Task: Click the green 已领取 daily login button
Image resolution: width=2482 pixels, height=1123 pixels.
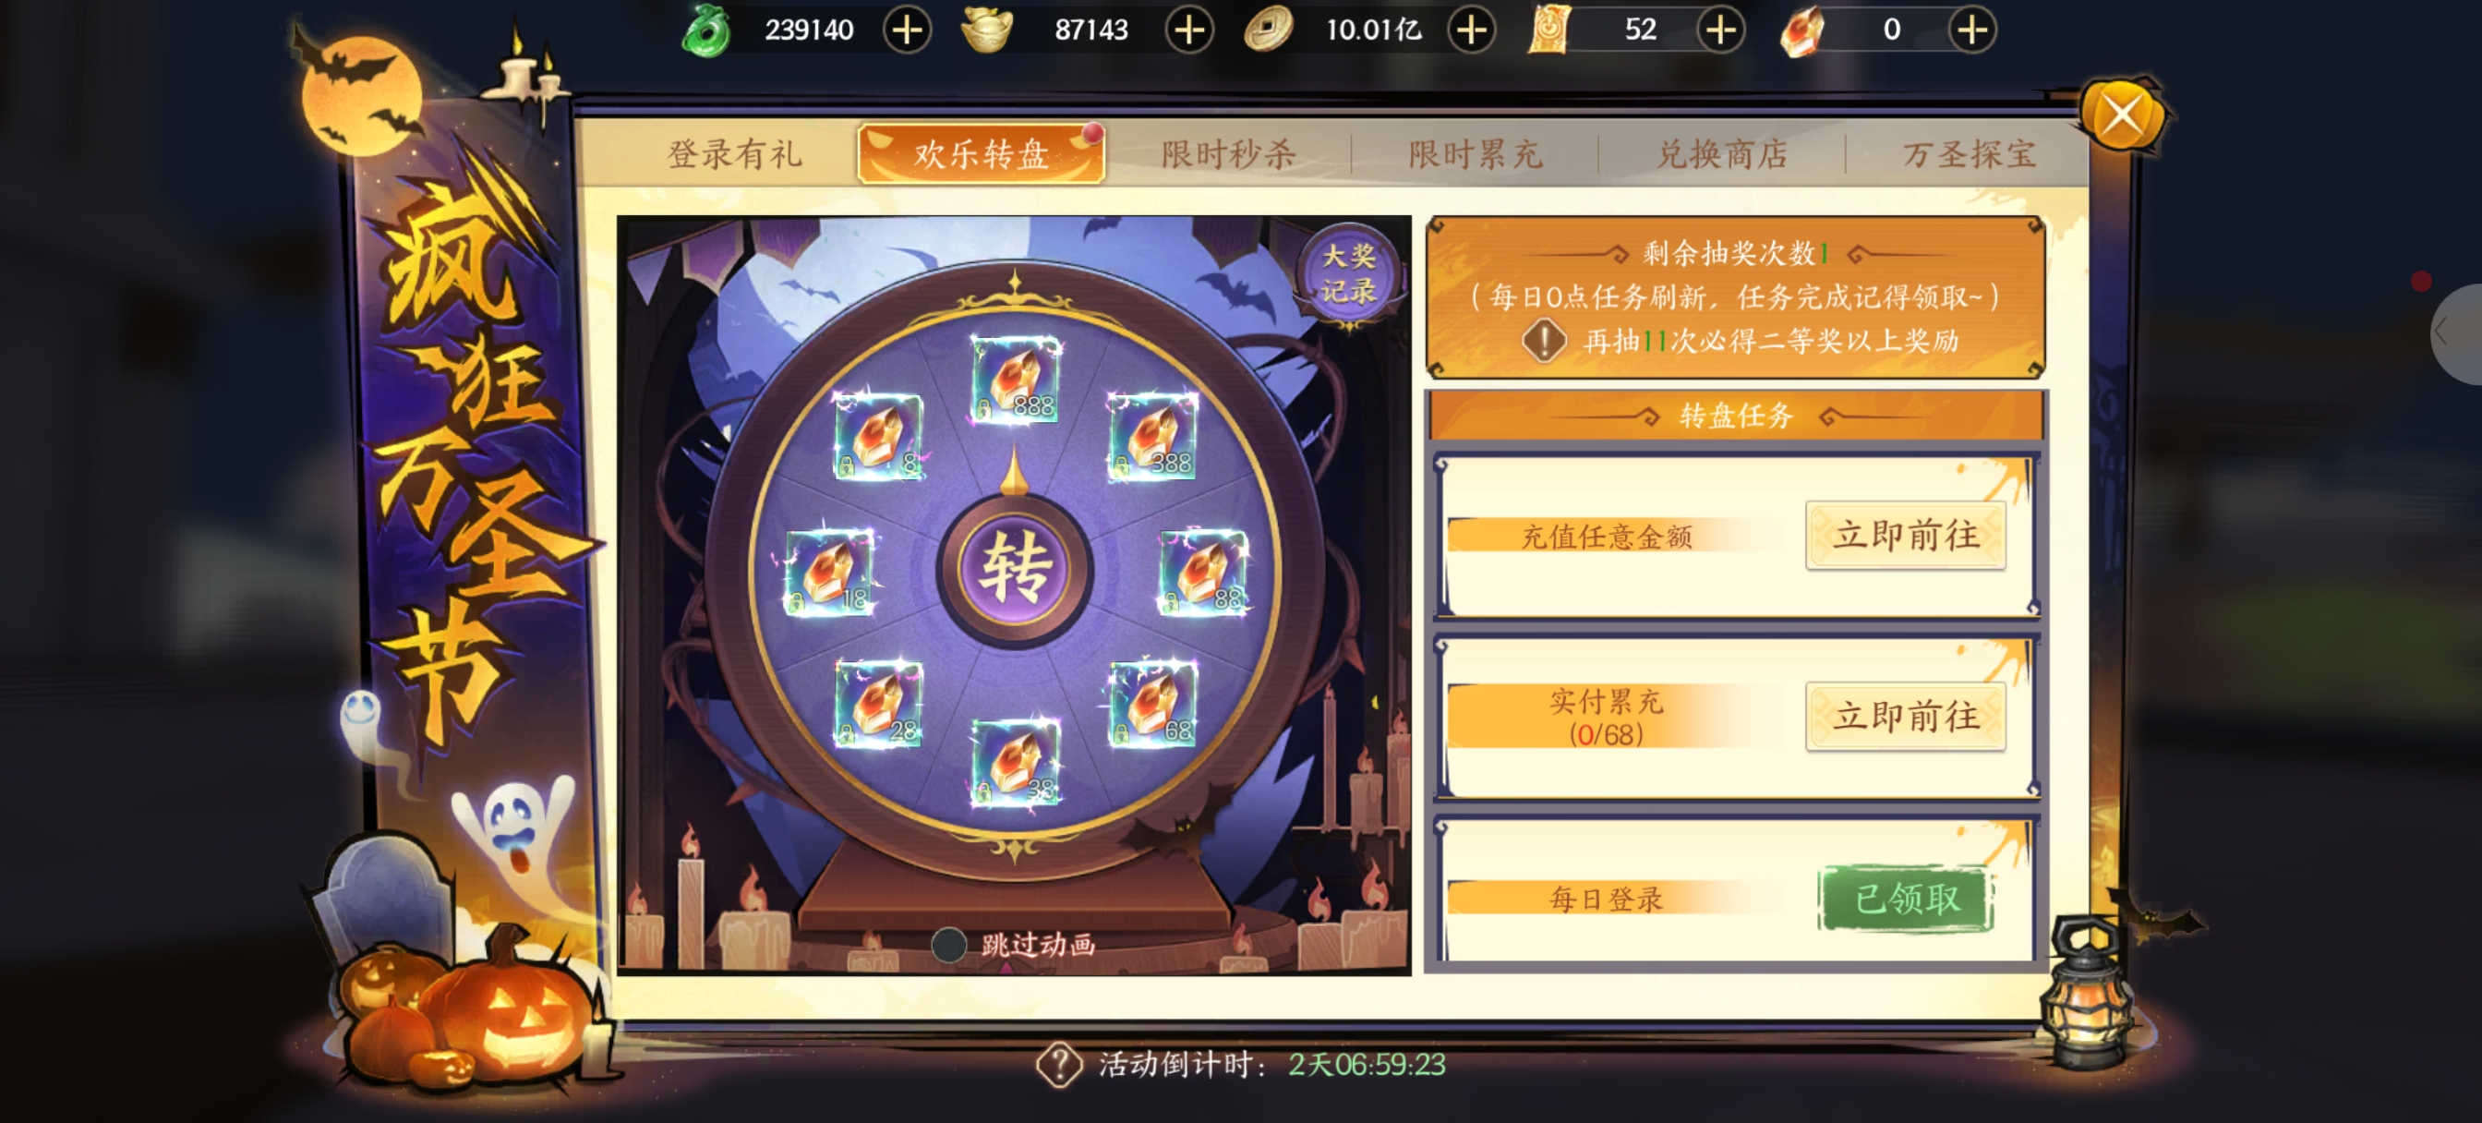Action: 1905,899
